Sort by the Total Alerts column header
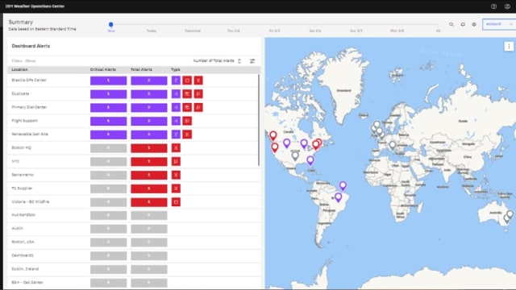The height and width of the screenshot is (290, 516). point(141,70)
